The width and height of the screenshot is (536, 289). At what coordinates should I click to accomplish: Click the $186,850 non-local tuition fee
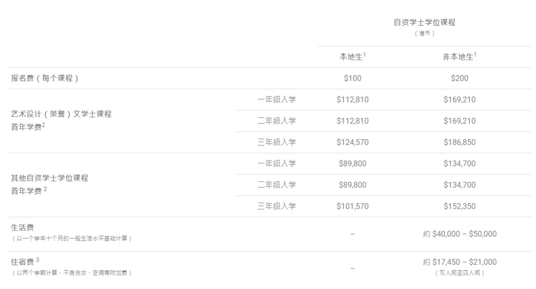460,142
